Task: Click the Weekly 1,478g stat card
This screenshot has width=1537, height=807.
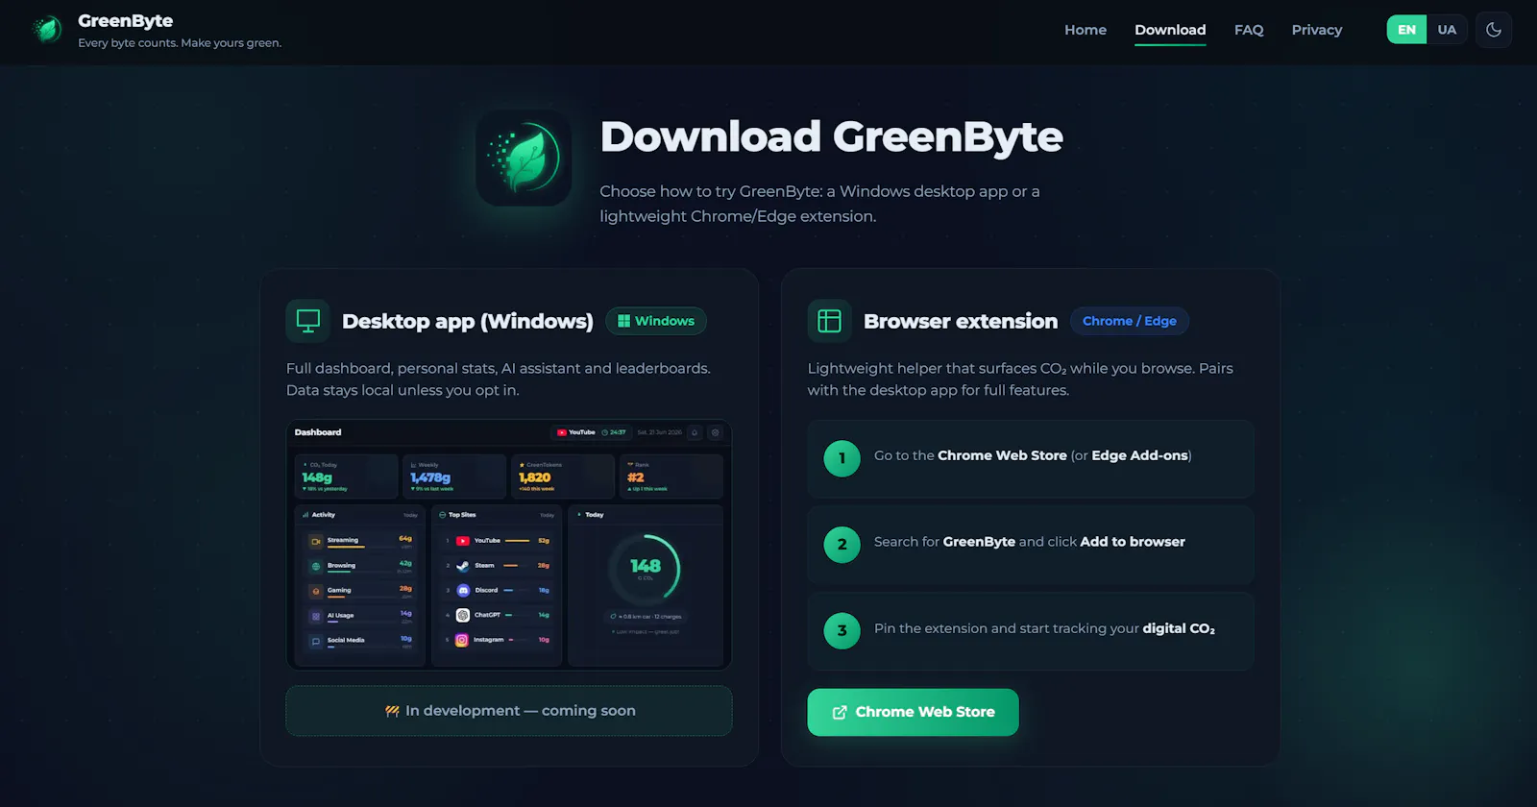Action: coord(454,477)
